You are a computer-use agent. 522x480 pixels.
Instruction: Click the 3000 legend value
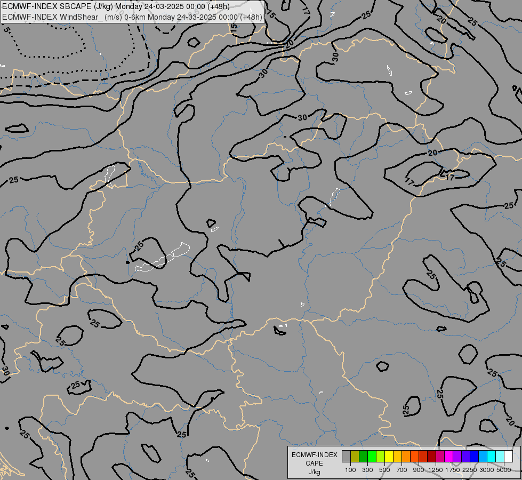pyautogui.click(x=487, y=470)
